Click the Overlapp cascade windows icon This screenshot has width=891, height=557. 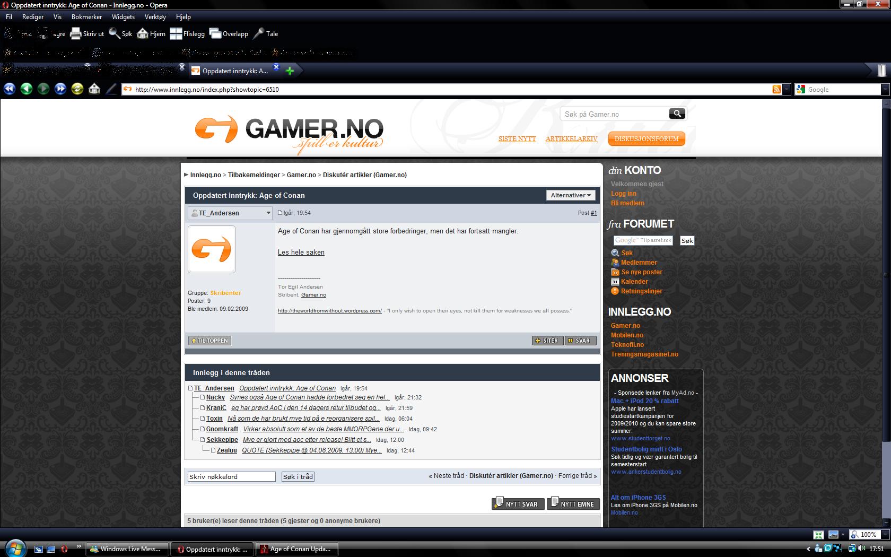pos(215,33)
